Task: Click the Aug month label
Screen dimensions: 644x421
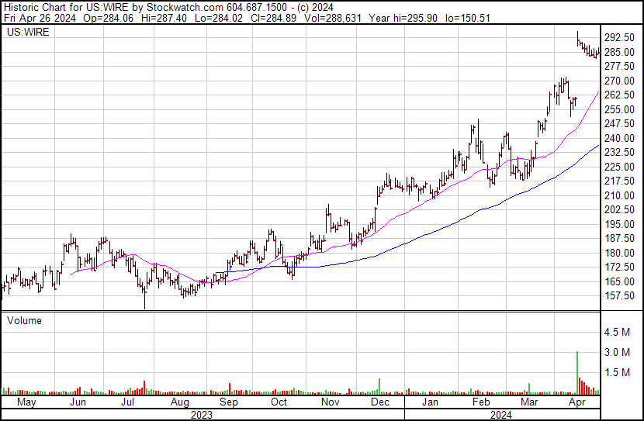Action: pos(179,402)
